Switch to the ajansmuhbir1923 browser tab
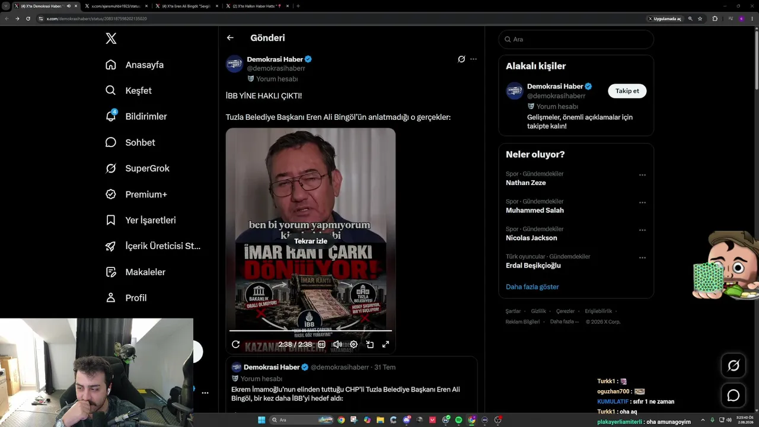This screenshot has width=759, height=427. coord(116,6)
